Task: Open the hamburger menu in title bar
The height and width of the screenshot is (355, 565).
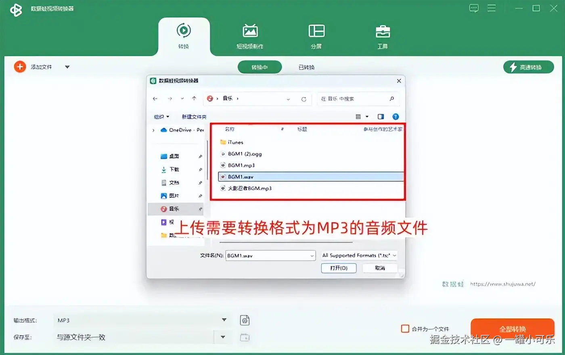Action: [492, 8]
